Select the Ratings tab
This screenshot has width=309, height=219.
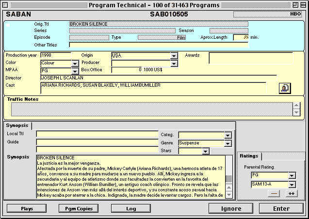249,156
